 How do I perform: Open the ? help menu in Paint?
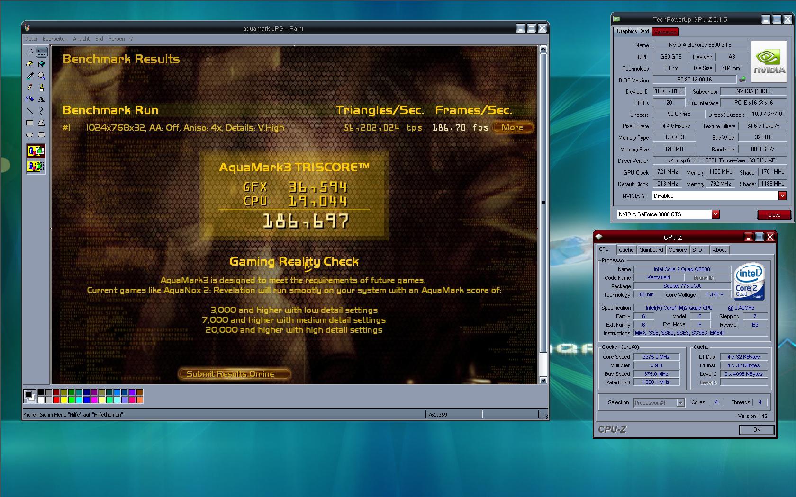[x=132, y=39]
